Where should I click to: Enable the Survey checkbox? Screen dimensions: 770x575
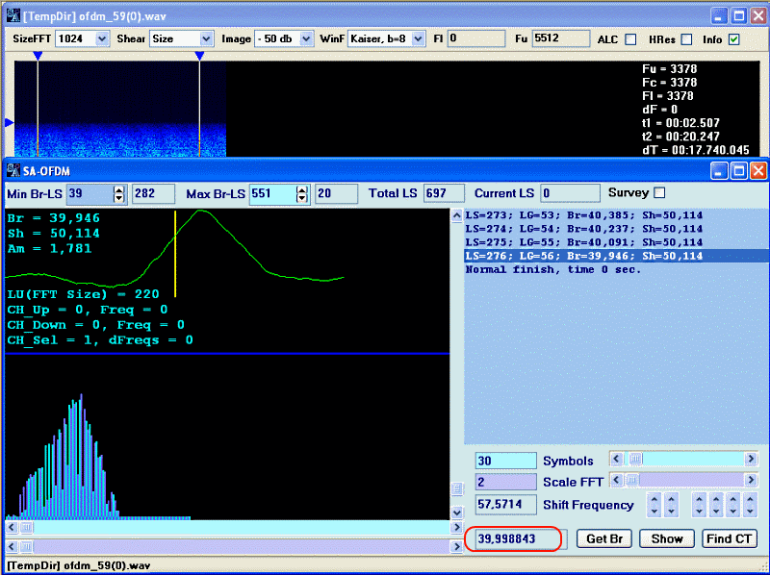pyautogui.click(x=659, y=192)
